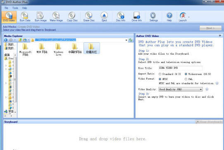Open the Copy Disc tool
This screenshot has height=150, width=224.
click(x=72, y=17)
